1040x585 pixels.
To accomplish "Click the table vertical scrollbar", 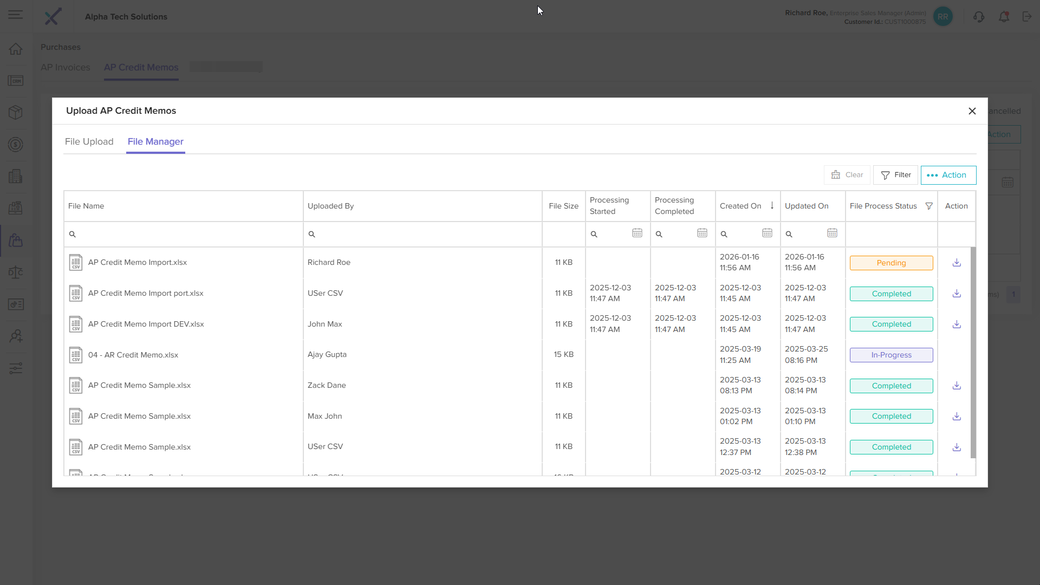I will (973, 352).
